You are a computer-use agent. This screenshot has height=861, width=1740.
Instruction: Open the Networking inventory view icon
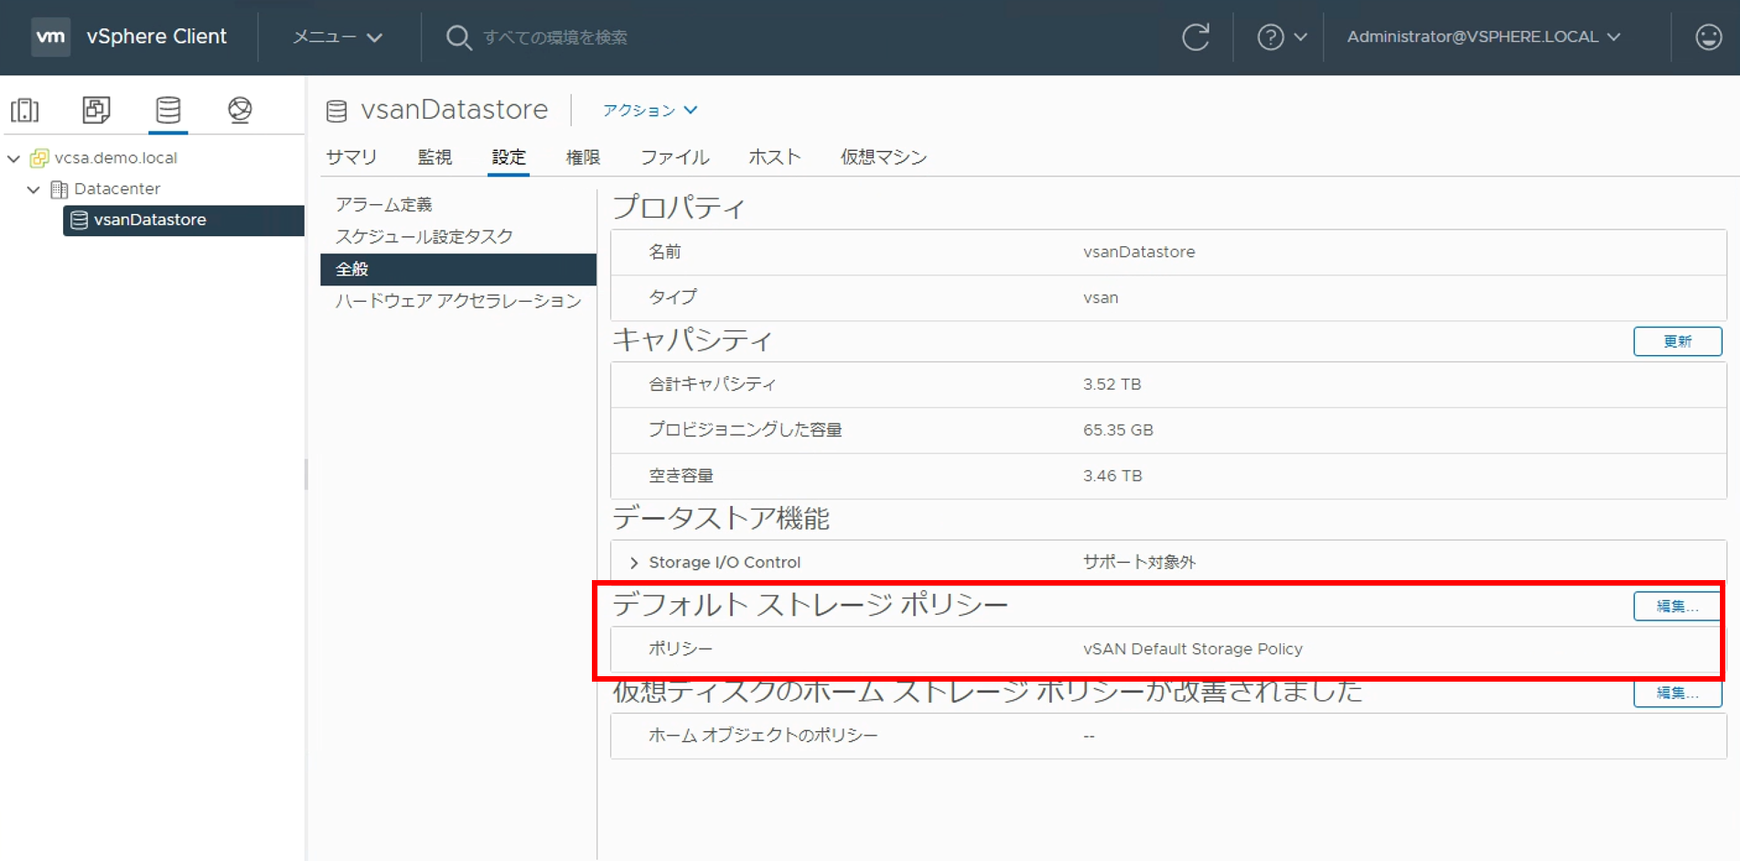pyautogui.click(x=240, y=110)
